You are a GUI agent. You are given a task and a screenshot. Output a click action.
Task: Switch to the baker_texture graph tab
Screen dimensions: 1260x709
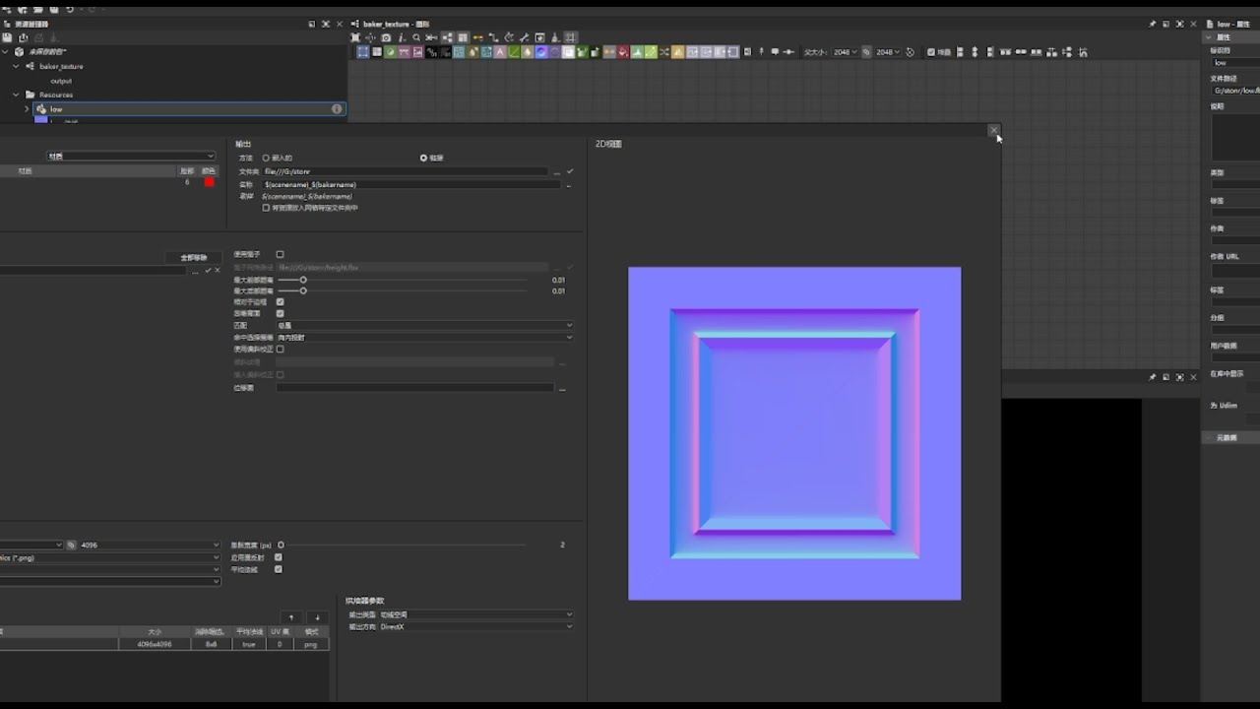pyautogui.click(x=396, y=24)
